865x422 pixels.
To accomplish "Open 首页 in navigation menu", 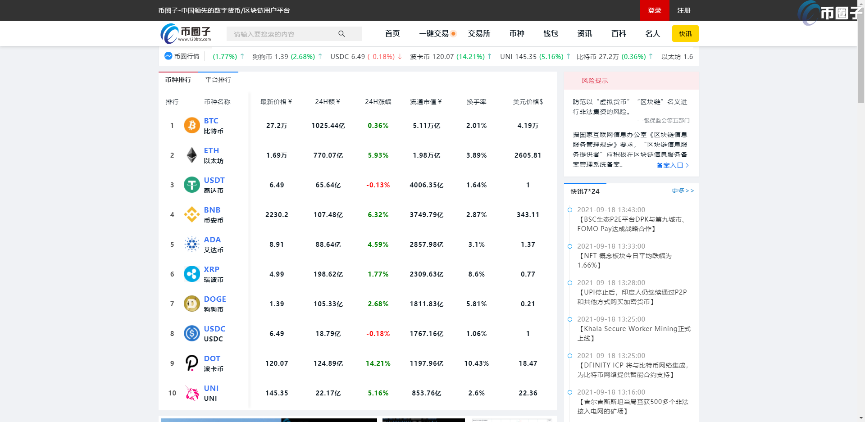I will pos(392,34).
